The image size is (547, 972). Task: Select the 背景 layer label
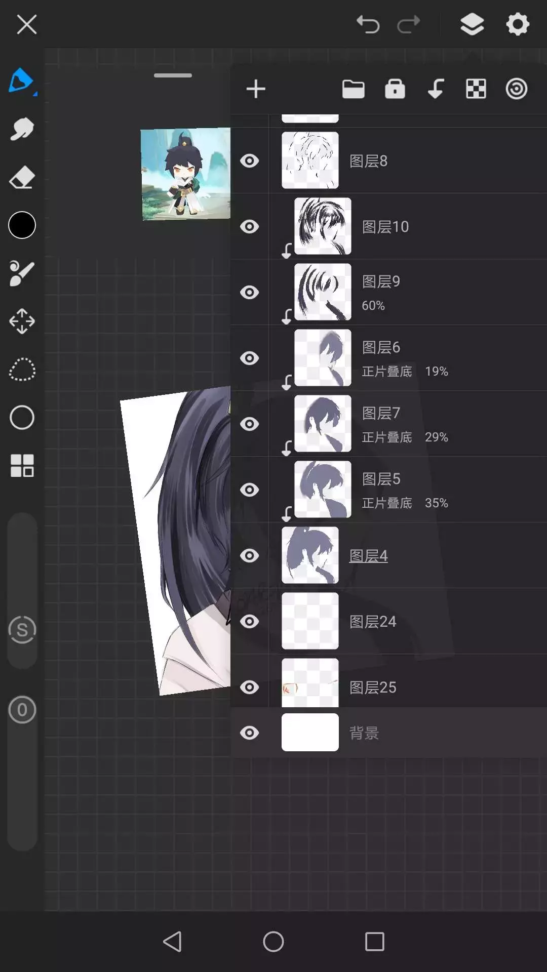[364, 733]
